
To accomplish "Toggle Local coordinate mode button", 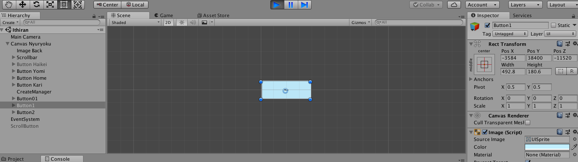I will point(135,5).
